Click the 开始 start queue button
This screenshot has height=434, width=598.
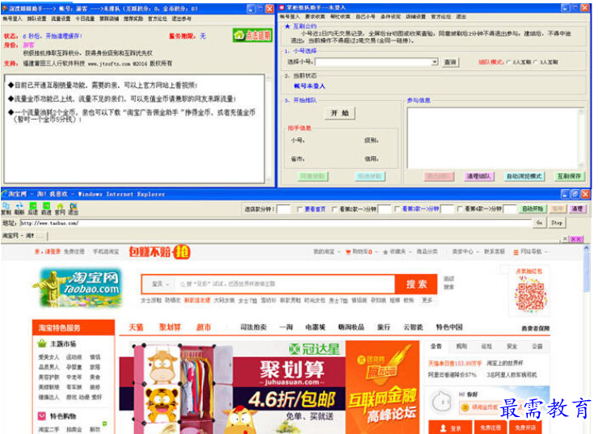339,113
